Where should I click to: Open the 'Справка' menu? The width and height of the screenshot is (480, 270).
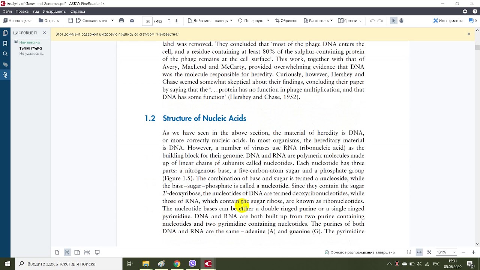pyautogui.click(x=78, y=12)
